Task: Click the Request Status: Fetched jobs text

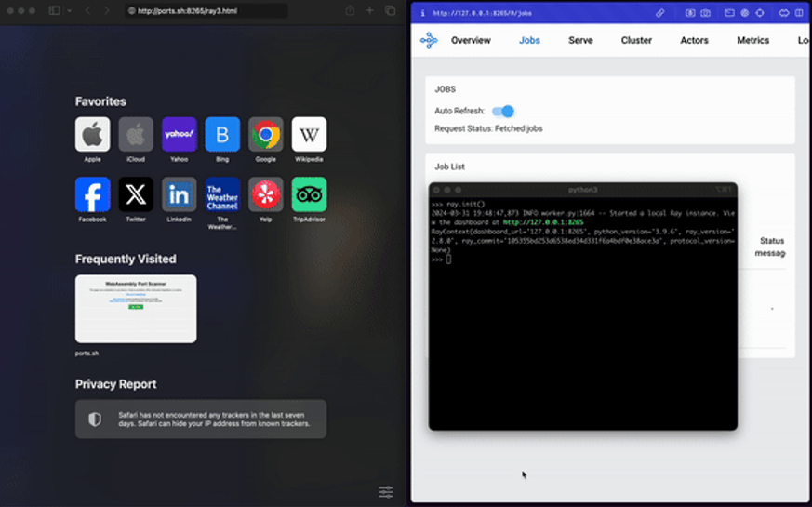Action: [x=488, y=128]
